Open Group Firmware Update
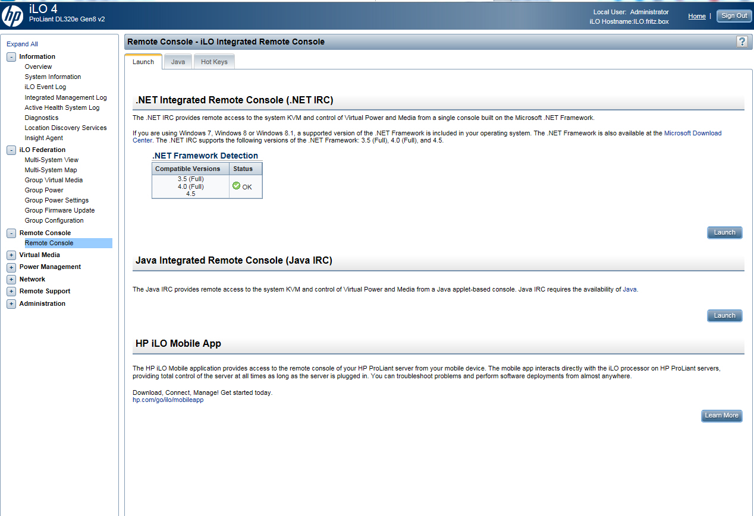Image resolution: width=754 pixels, height=516 pixels. pyautogui.click(x=59, y=211)
